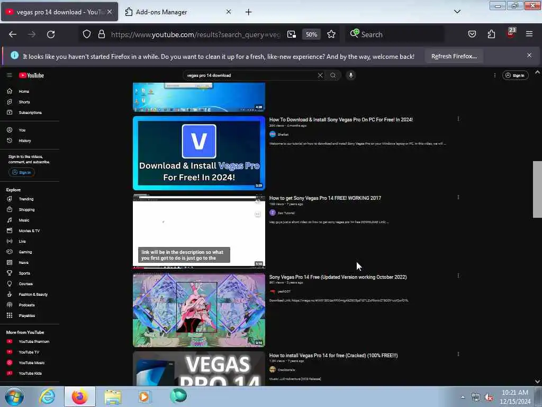Open the pink anime artwork video thumbnail
Viewport: 542px width, 407px height.
point(199,310)
